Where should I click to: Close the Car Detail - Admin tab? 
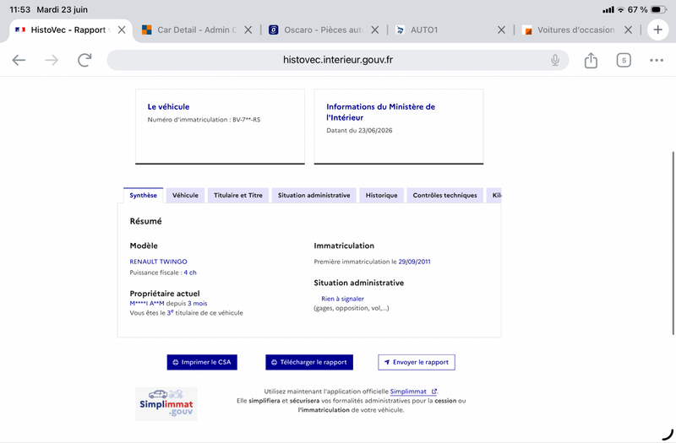(248, 30)
